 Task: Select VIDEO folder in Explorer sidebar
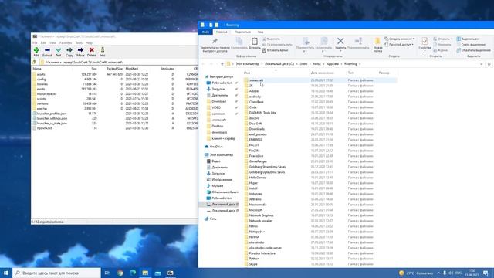pyautogui.click(x=215, y=107)
